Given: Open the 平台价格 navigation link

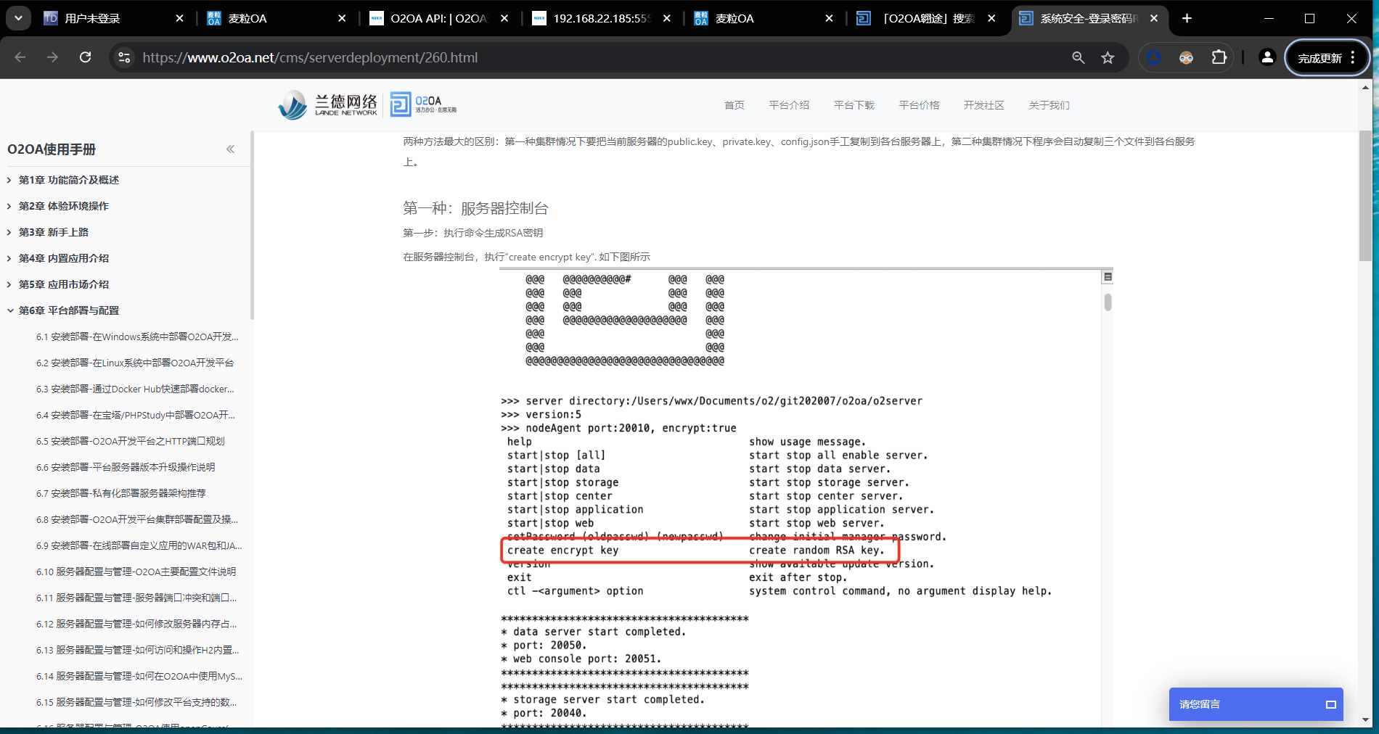Looking at the screenshot, I should [x=919, y=105].
